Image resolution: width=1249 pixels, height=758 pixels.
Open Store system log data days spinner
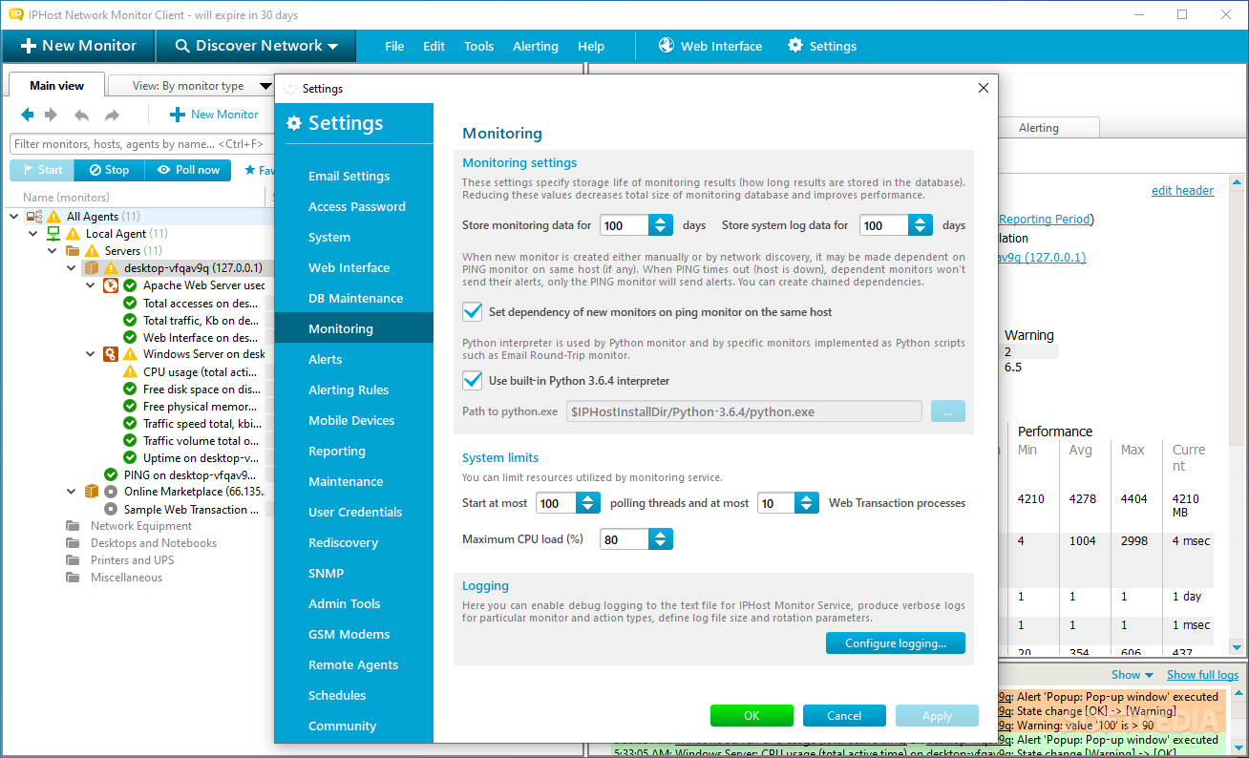point(921,225)
